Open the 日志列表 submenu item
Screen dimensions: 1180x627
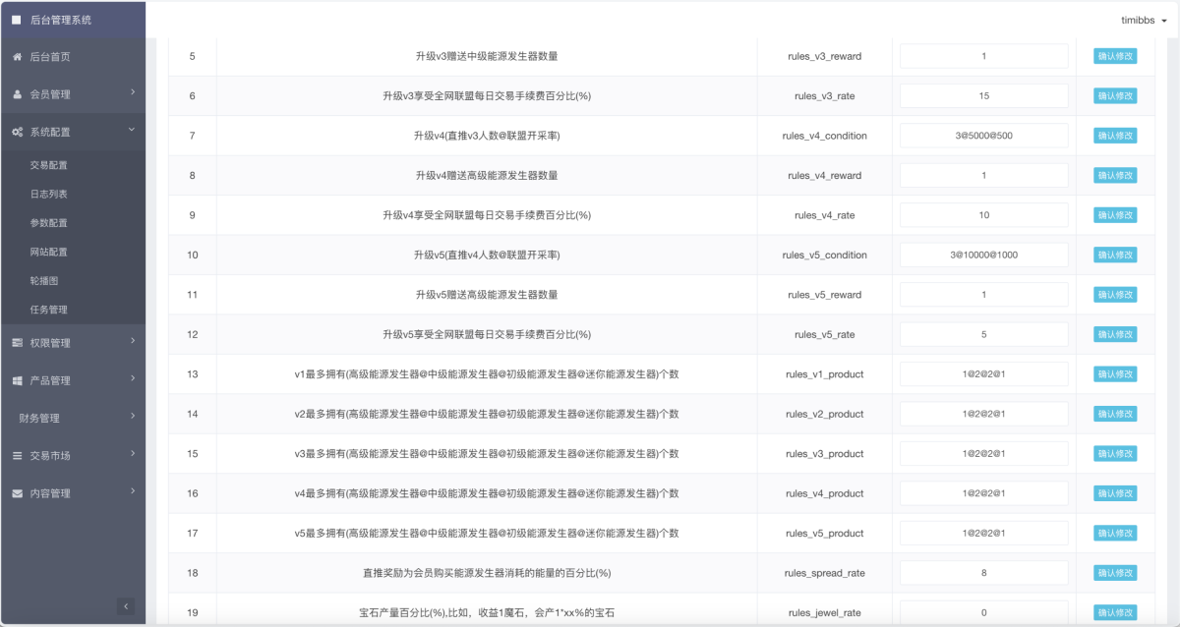tap(49, 195)
